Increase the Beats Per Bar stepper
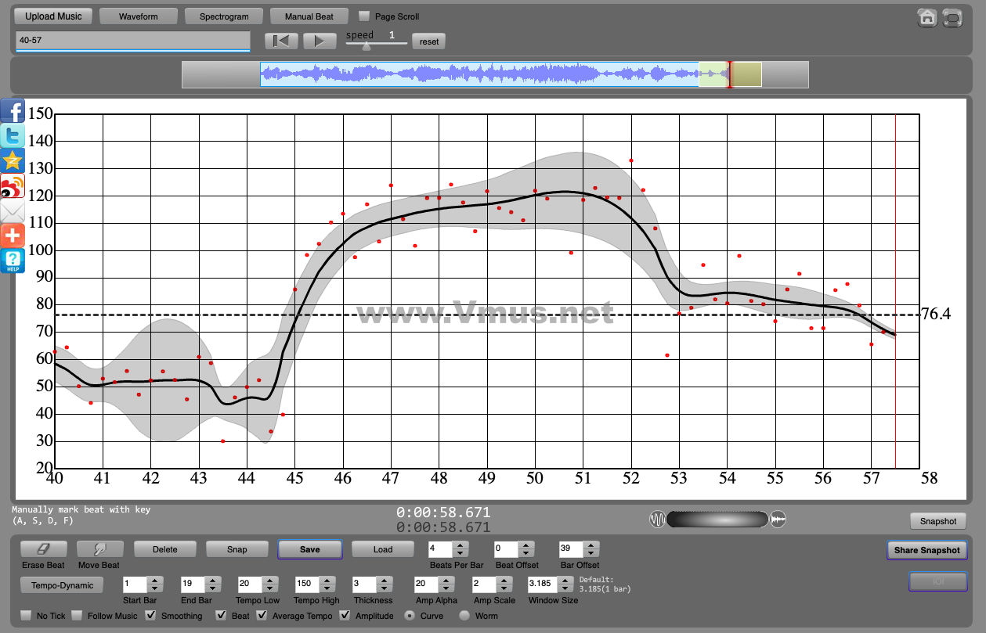This screenshot has height=633, width=986. 460,545
